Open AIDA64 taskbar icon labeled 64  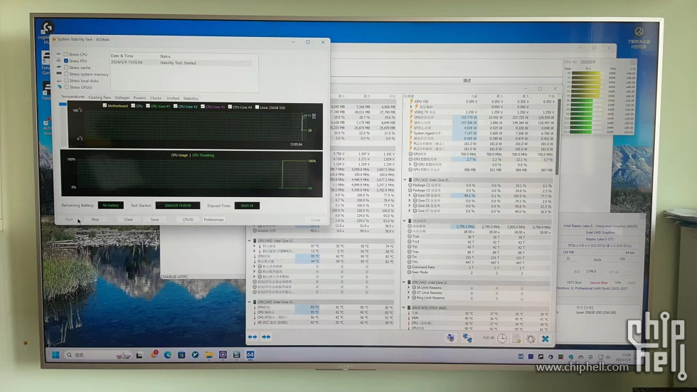(250, 355)
